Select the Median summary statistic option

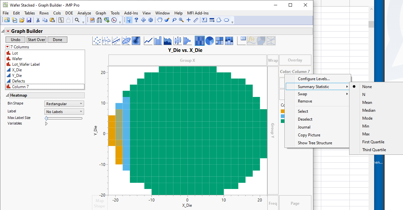tap(369, 110)
